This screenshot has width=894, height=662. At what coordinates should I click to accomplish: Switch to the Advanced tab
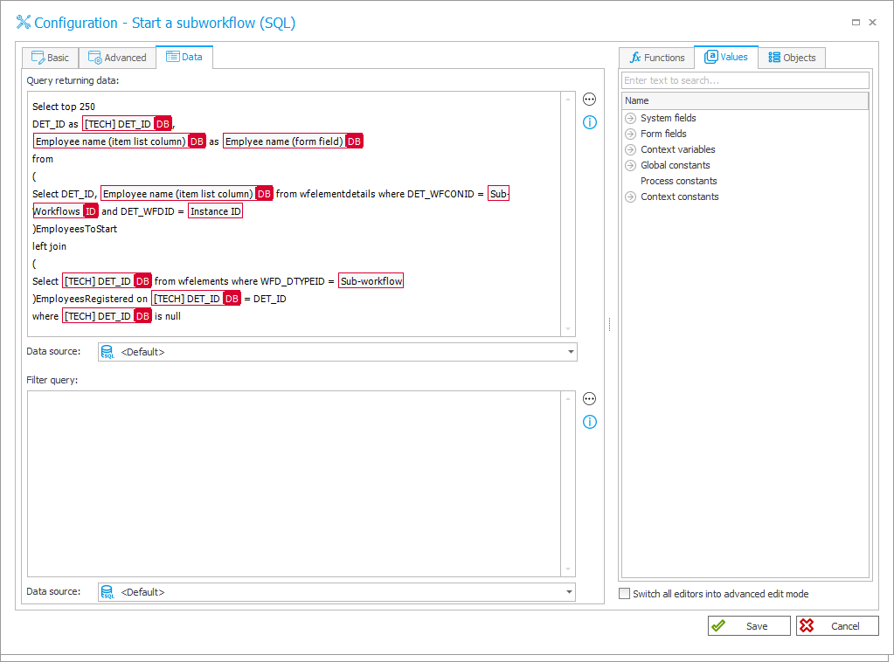tap(117, 57)
